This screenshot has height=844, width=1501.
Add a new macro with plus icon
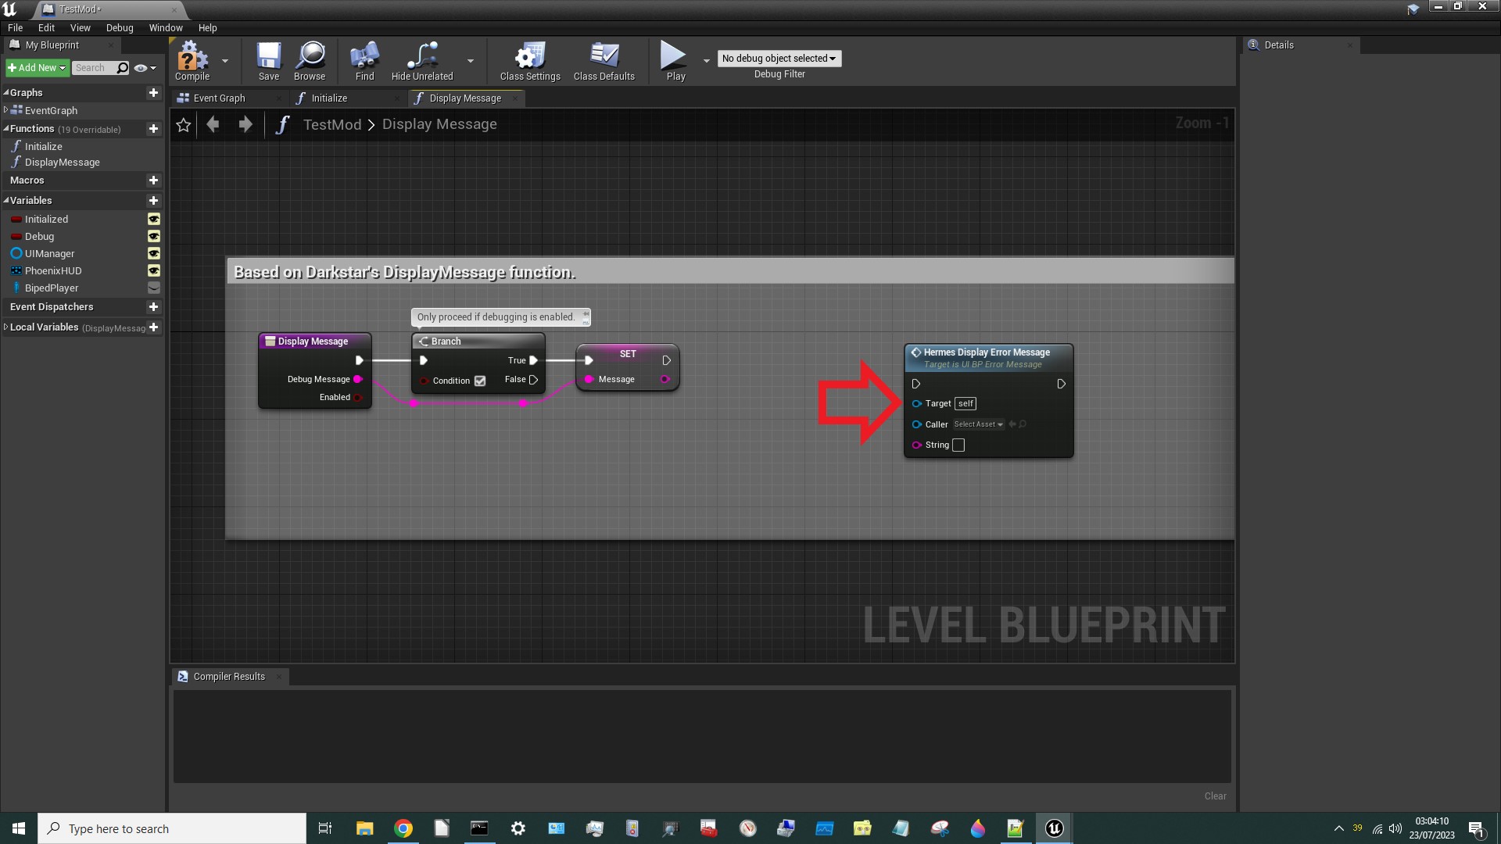pos(153,181)
